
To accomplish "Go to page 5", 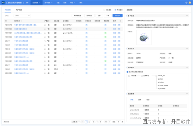I will click(101, 122).
